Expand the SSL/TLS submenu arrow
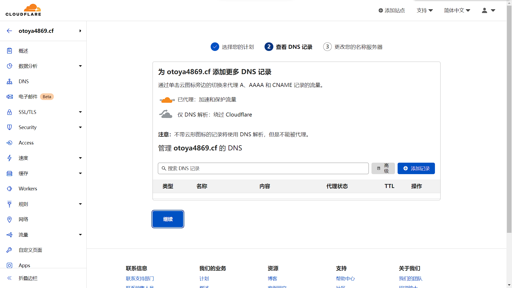 click(x=80, y=112)
